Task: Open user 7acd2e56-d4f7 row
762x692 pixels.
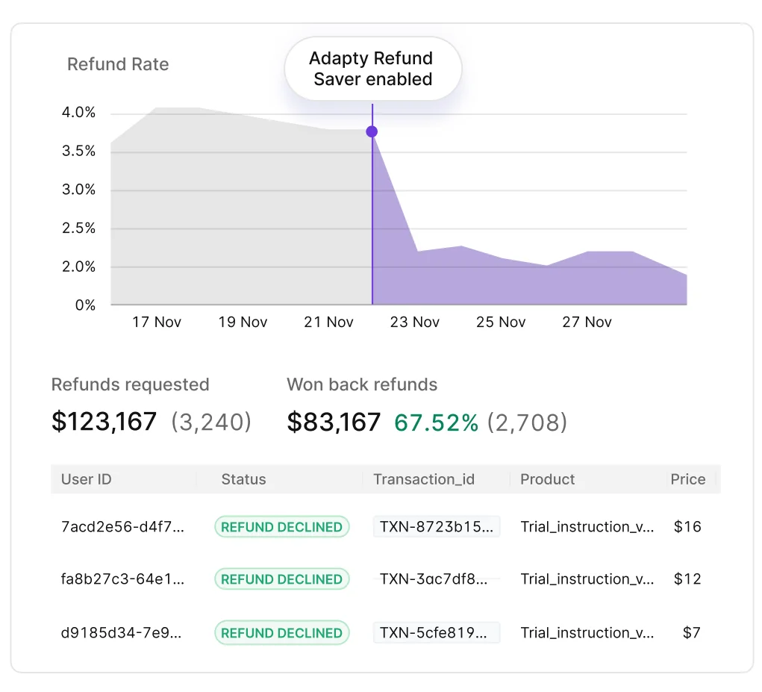Action: pyautogui.click(x=122, y=526)
